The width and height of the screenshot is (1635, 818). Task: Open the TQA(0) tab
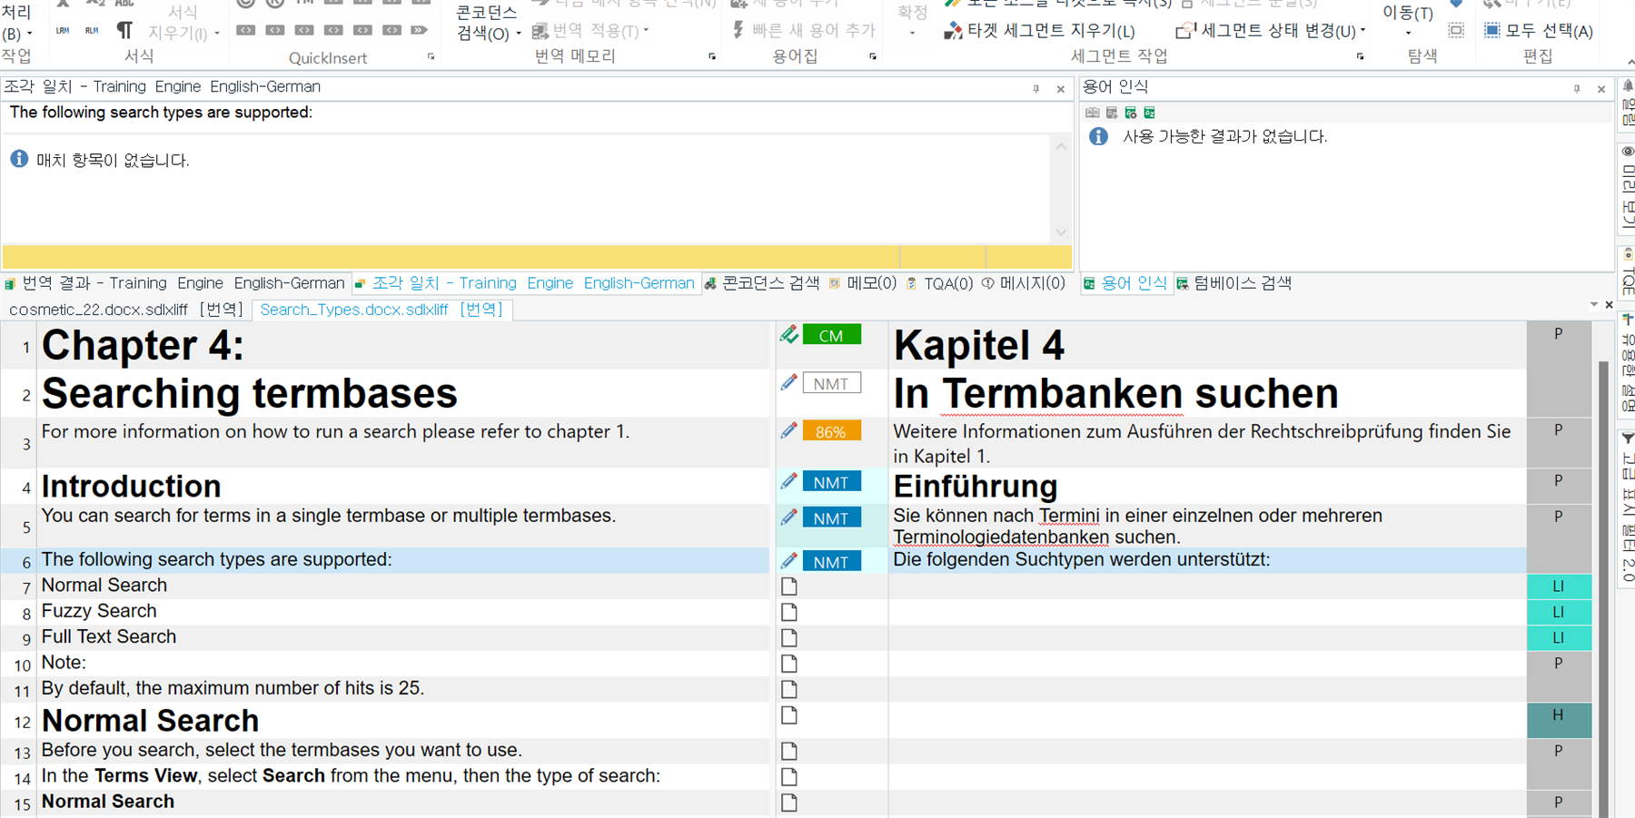click(x=939, y=283)
